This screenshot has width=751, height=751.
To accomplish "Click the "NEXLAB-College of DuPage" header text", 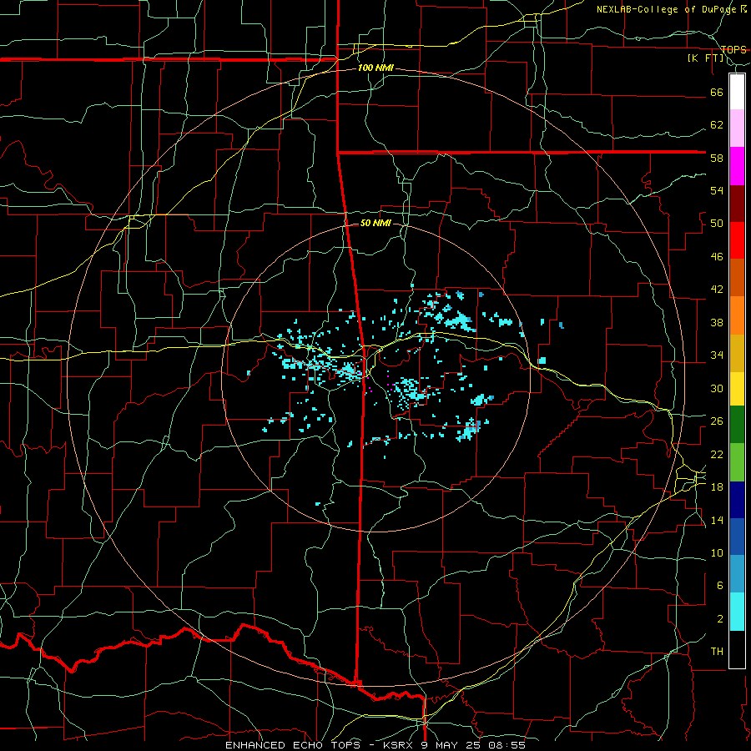I will [666, 9].
